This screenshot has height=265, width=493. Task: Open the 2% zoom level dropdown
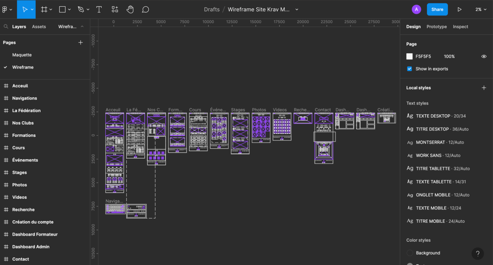tap(480, 9)
